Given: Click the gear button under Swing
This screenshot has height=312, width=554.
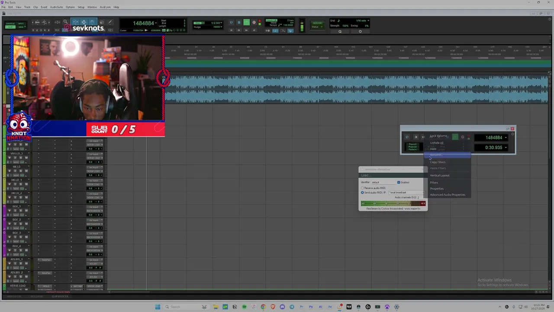Looking at the screenshot, I should [x=360, y=31].
